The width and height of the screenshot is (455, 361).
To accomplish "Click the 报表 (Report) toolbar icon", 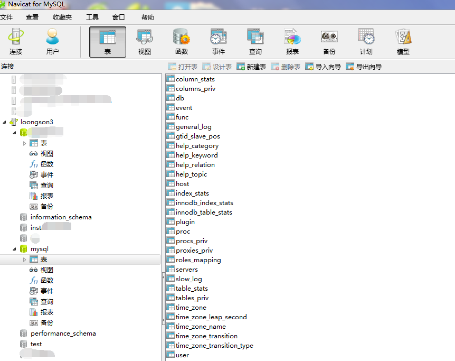I will pyautogui.click(x=292, y=42).
